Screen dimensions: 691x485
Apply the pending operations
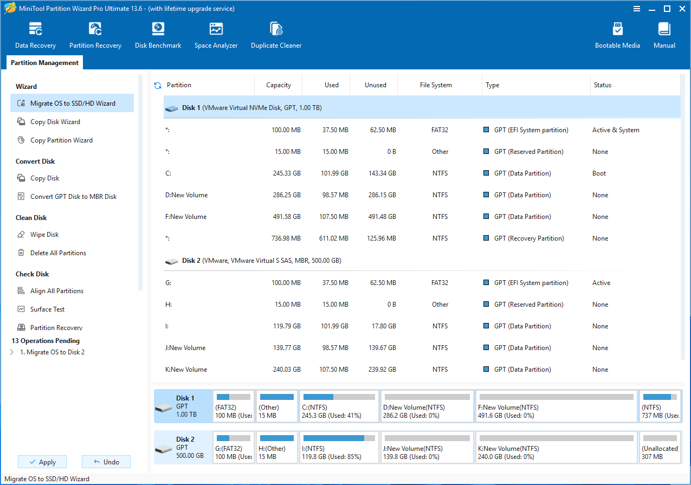tap(42, 462)
